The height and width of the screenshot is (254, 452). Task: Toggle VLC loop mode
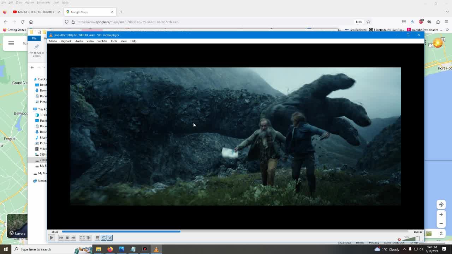[104, 238]
